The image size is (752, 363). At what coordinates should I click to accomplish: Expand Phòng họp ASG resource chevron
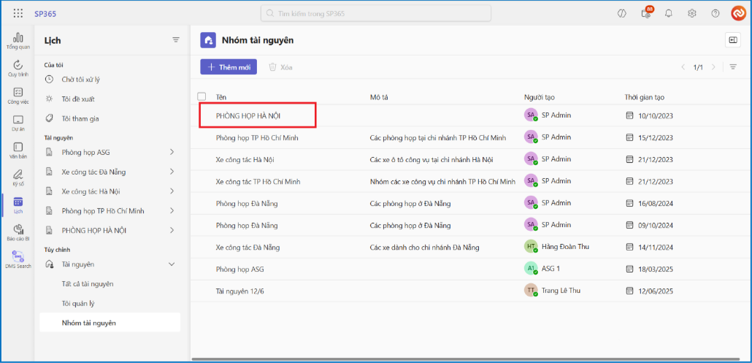(x=172, y=152)
